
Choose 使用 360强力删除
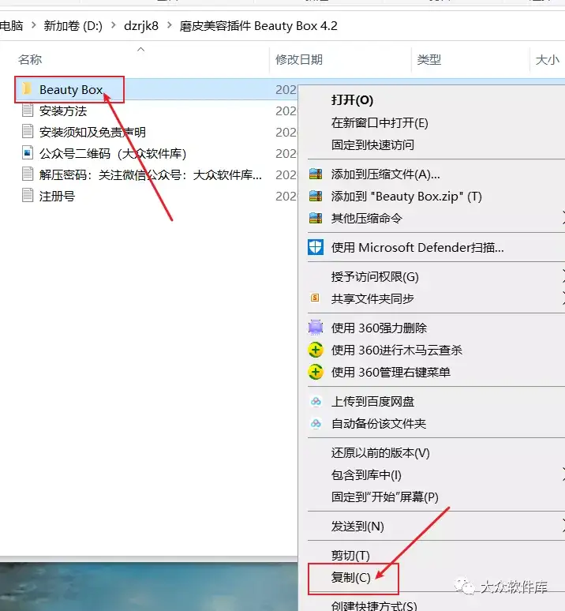coord(379,328)
